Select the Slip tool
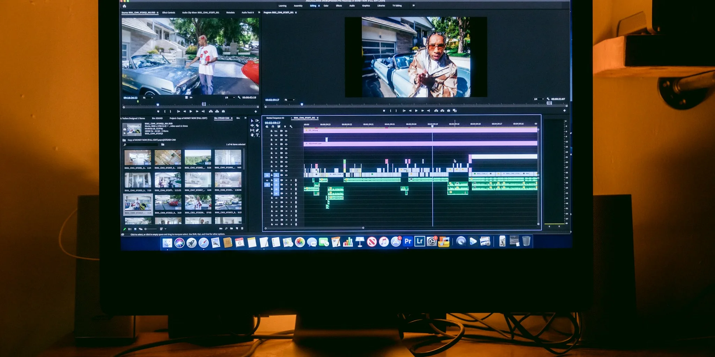 coord(252,130)
